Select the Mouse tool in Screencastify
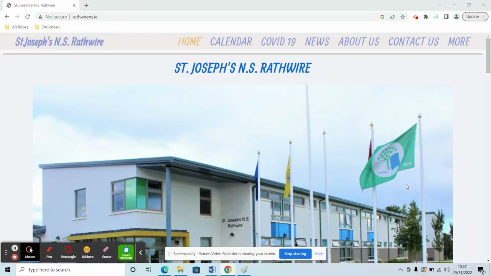Viewport: 491px width, 276px height. click(x=30, y=252)
